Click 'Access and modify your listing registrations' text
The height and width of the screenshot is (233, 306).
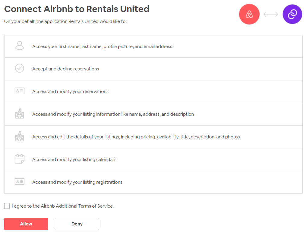[77, 182]
